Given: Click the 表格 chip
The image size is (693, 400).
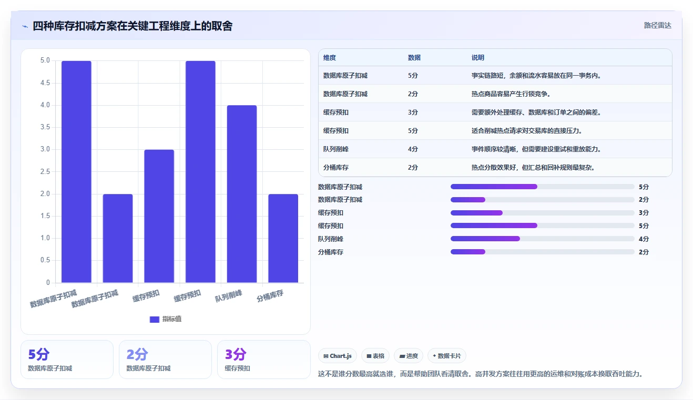Looking at the screenshot, I should click(x=375, y=356).
